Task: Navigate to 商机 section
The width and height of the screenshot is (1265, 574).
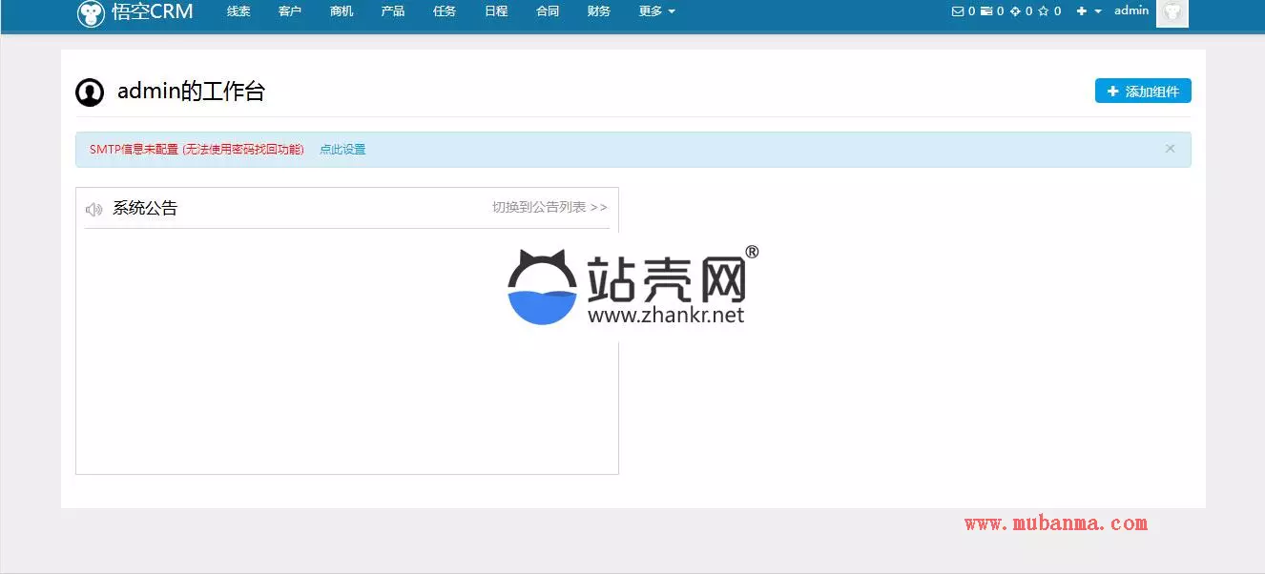Action: (342, 11)
